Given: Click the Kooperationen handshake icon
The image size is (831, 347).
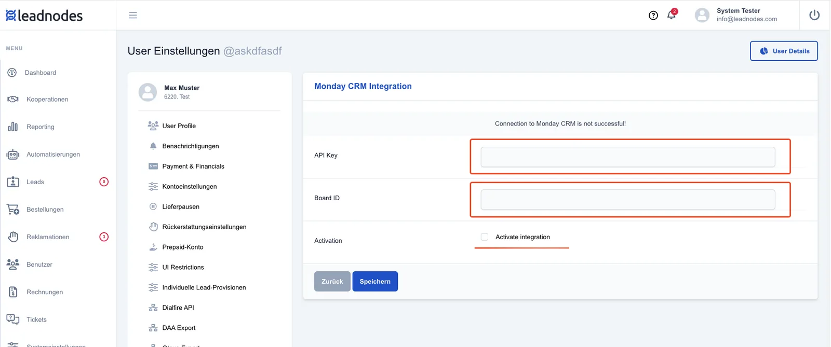Looking at the screenshot, I should click(13, 99).
